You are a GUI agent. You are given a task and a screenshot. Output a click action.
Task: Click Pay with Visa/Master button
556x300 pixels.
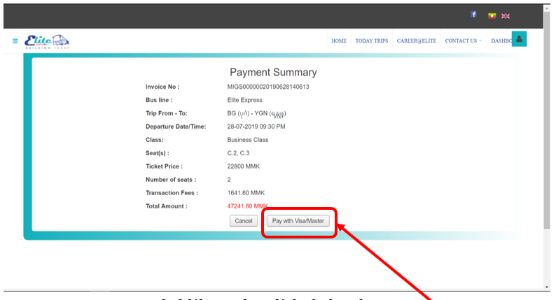click(x=300, y=221)
